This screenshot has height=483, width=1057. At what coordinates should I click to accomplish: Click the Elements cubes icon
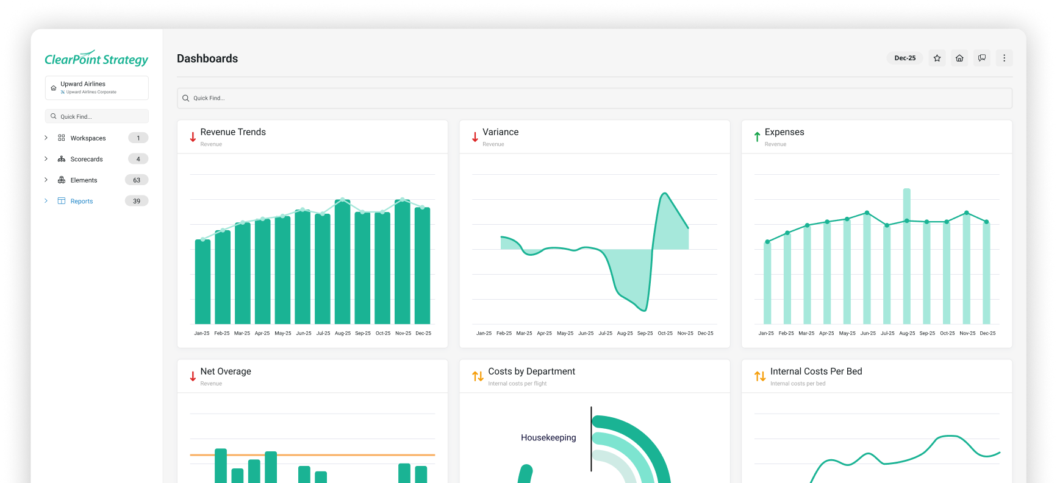pyautogui.click(x=62, y=180)
